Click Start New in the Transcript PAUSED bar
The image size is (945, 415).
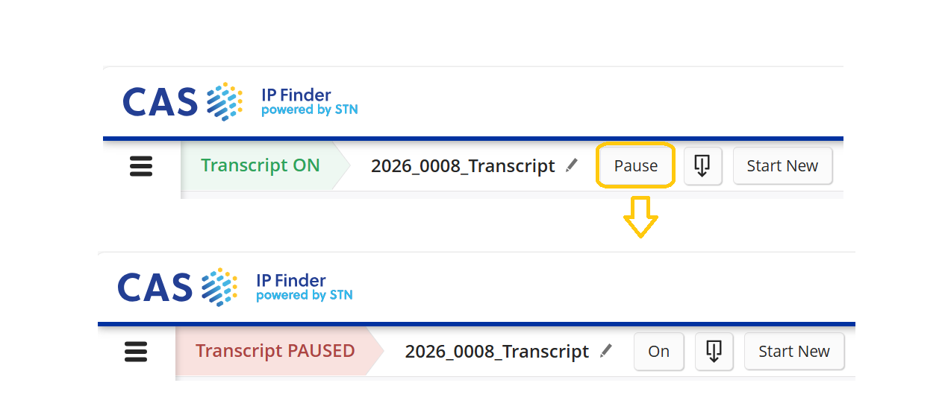coord(793,352)
